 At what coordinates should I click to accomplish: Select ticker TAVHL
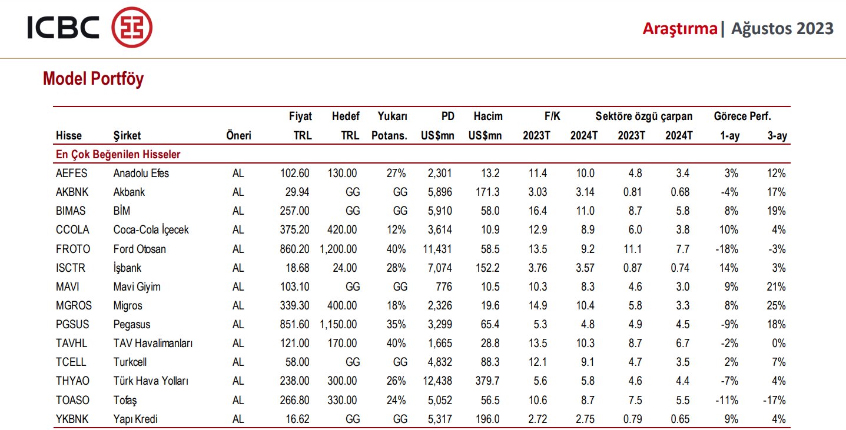(71, 343)
